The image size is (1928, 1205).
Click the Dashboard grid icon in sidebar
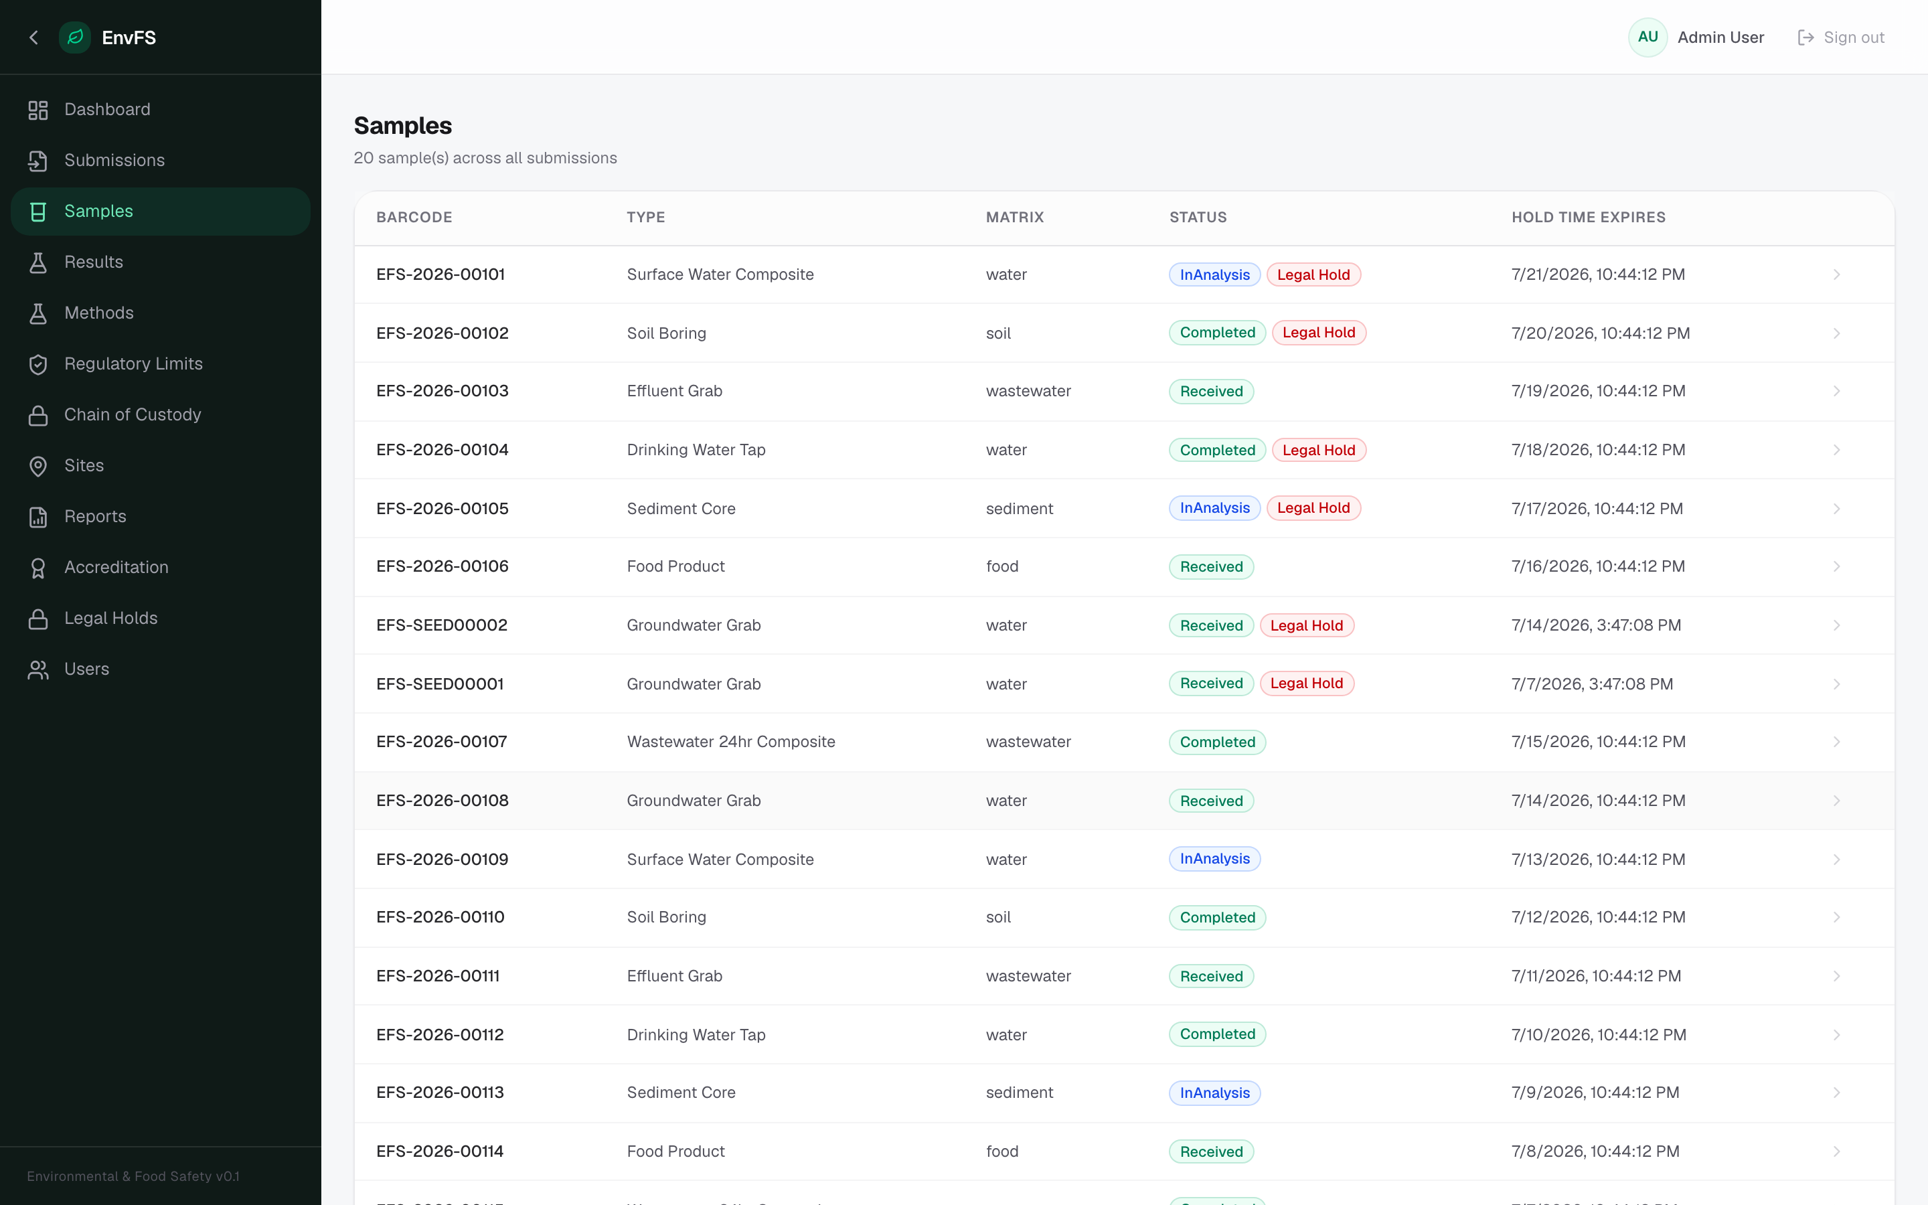(x=37, y=110)
